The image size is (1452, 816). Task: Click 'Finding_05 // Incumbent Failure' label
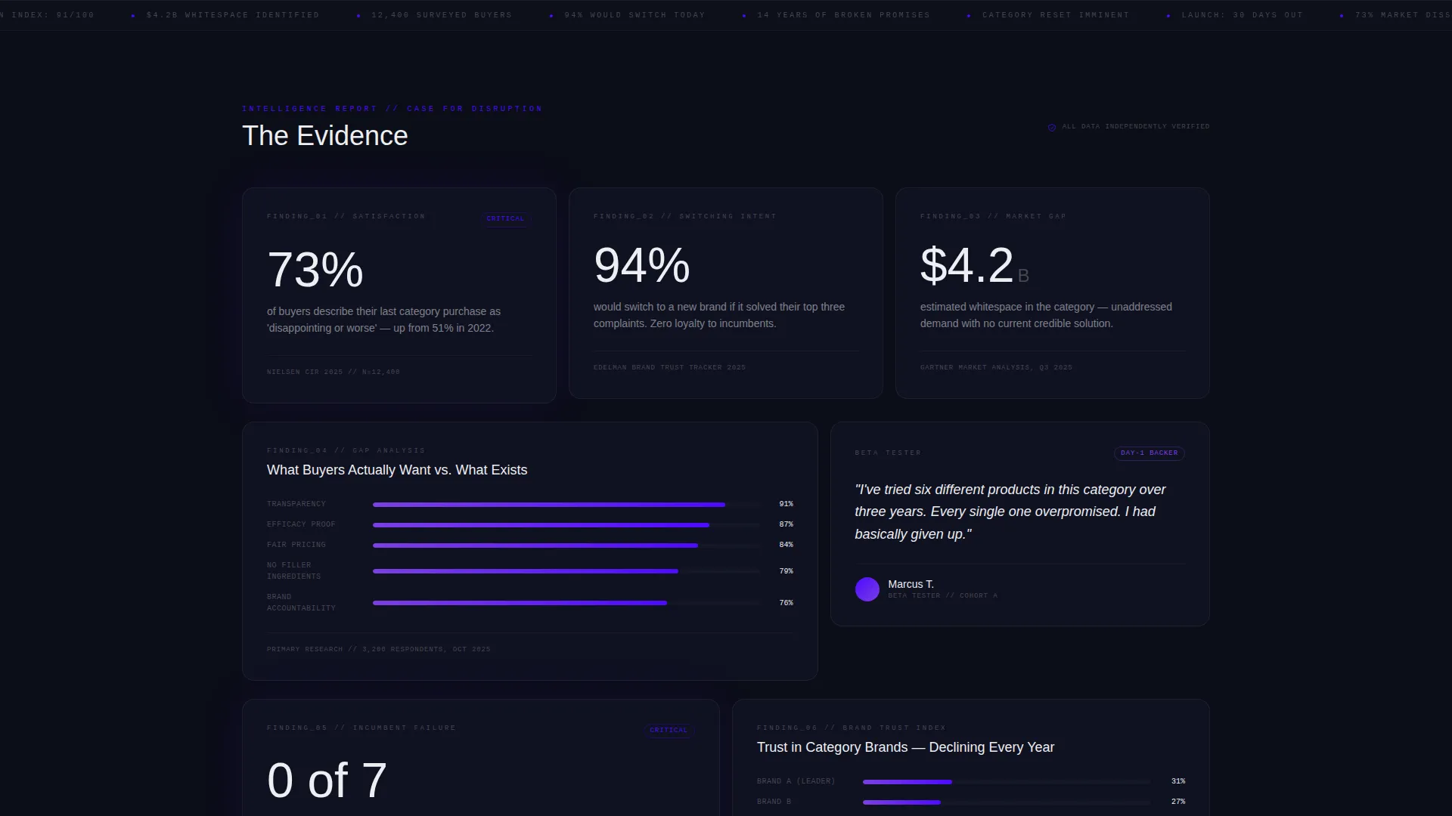pyautogui.click(x=361, y=728)
